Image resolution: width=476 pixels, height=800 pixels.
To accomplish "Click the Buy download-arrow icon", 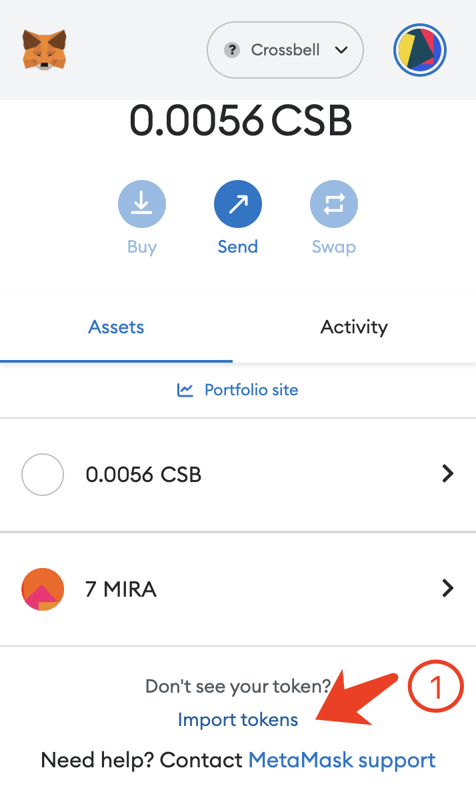I will [x=142, y=204].
